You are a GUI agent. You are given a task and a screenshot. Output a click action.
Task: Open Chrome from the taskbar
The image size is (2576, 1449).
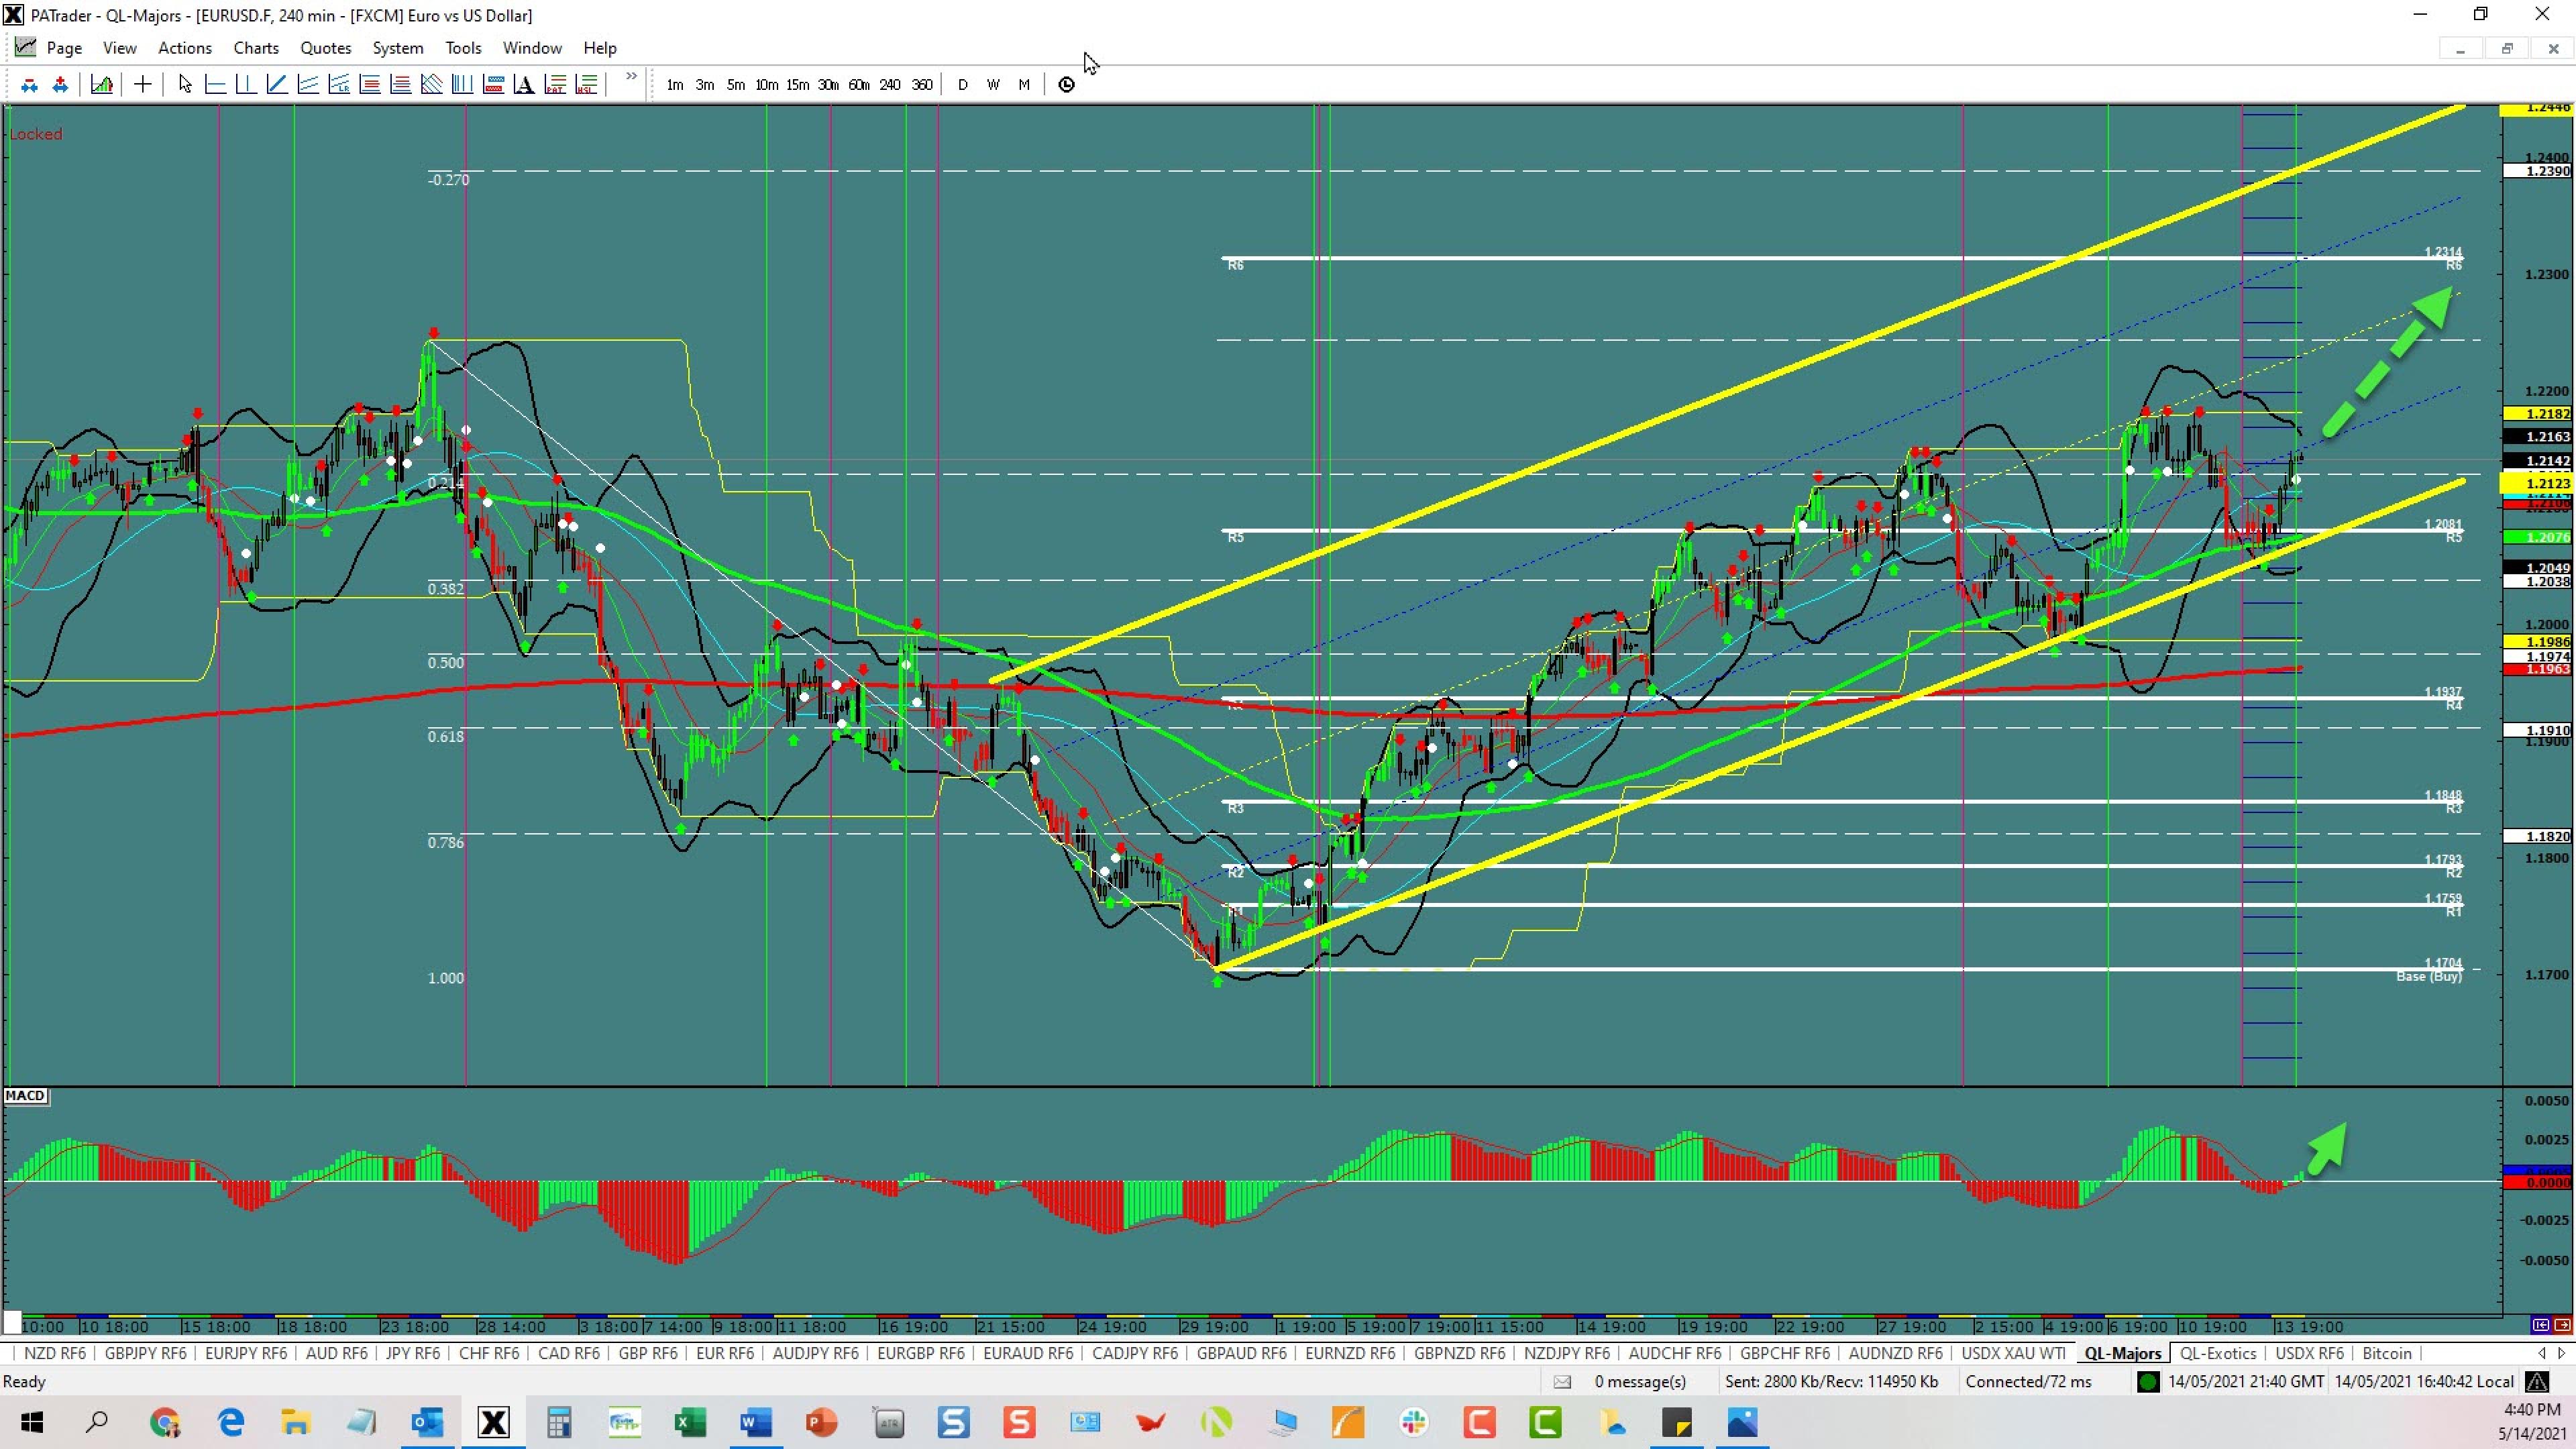165,1422
